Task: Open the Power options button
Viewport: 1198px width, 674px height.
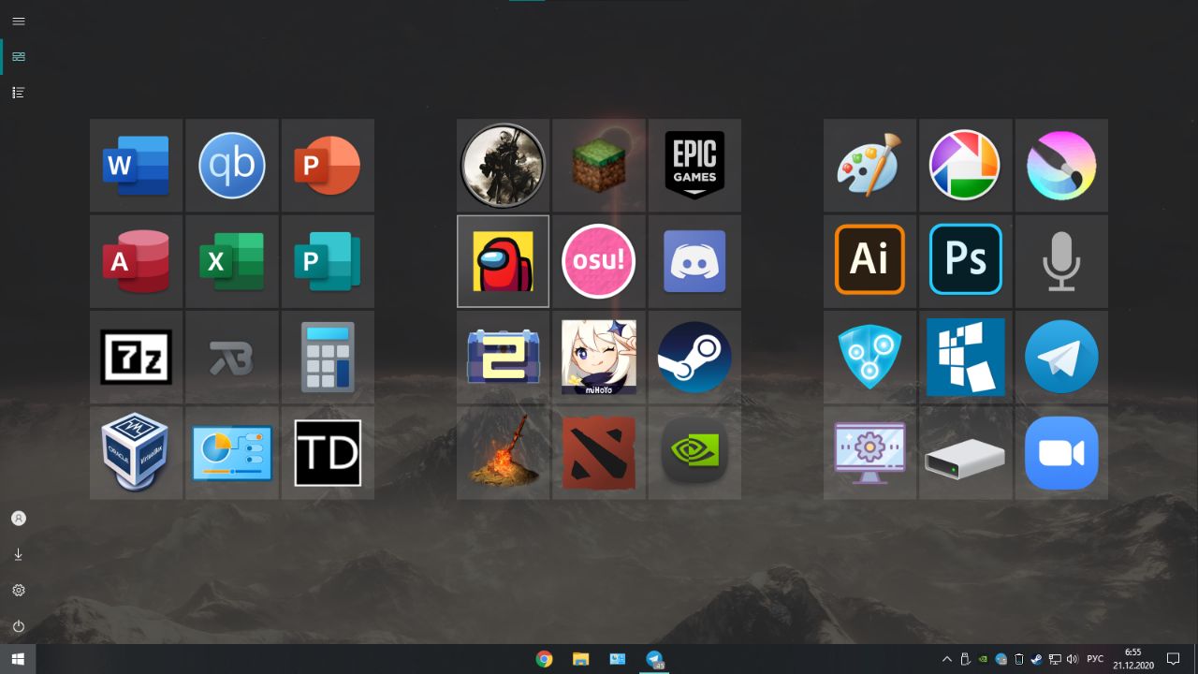Action: tap(18, 626)
